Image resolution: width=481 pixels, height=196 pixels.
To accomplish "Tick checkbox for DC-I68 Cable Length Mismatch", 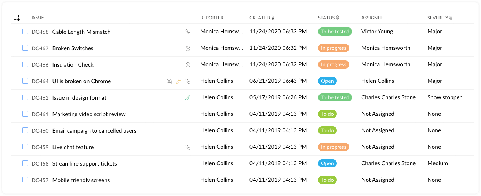I will point(25,32).
